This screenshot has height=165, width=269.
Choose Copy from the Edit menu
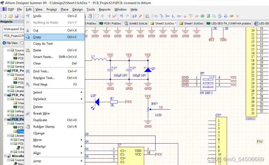click(x=55, y=37)
